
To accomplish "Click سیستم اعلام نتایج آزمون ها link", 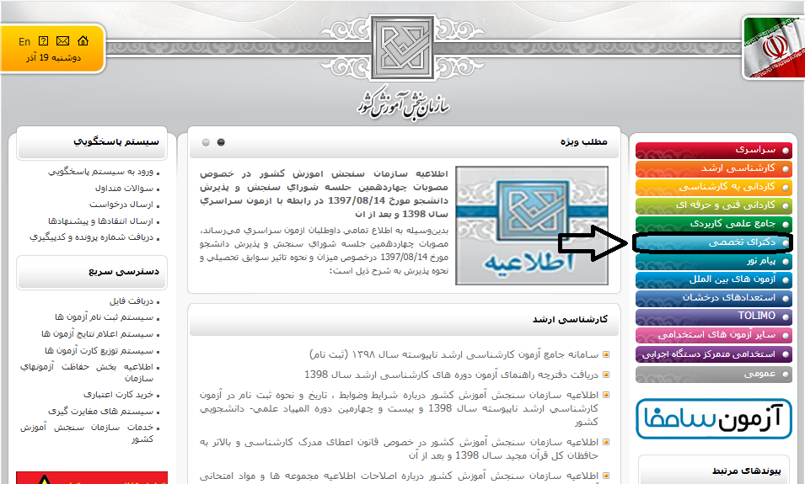I will (98, 334).
